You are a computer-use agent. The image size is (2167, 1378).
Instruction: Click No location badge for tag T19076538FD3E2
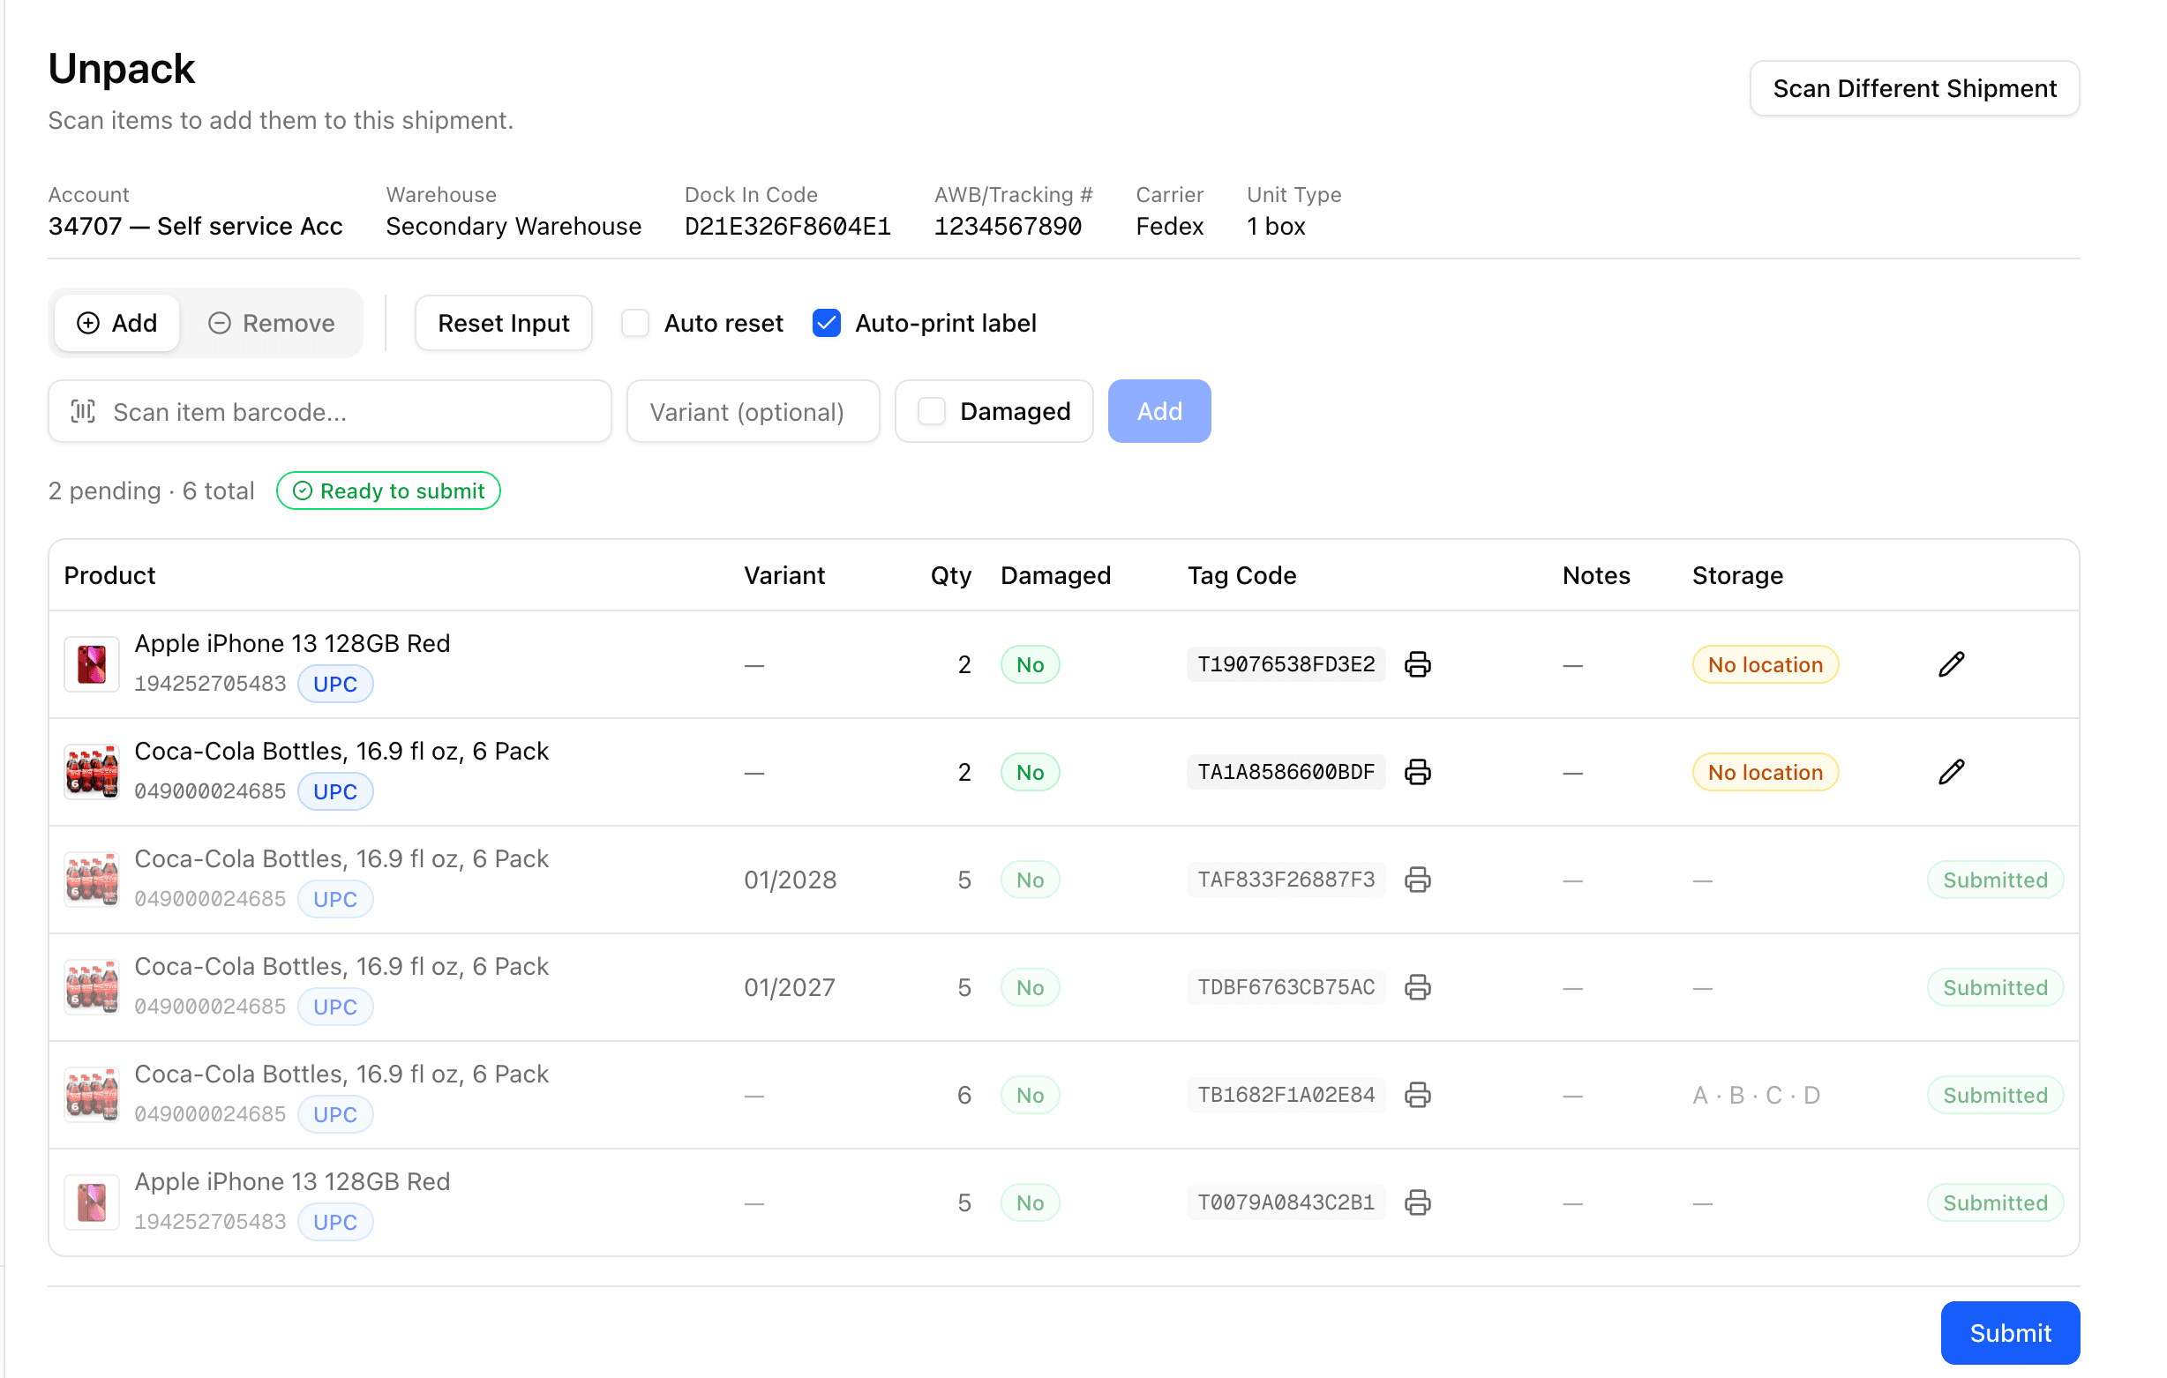point(1765,664)
